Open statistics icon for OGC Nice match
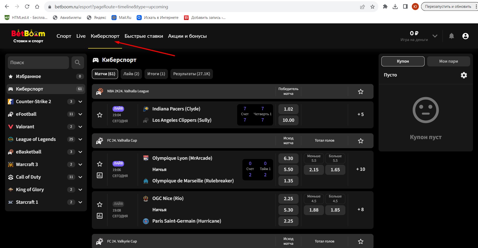 coord(100,216)
